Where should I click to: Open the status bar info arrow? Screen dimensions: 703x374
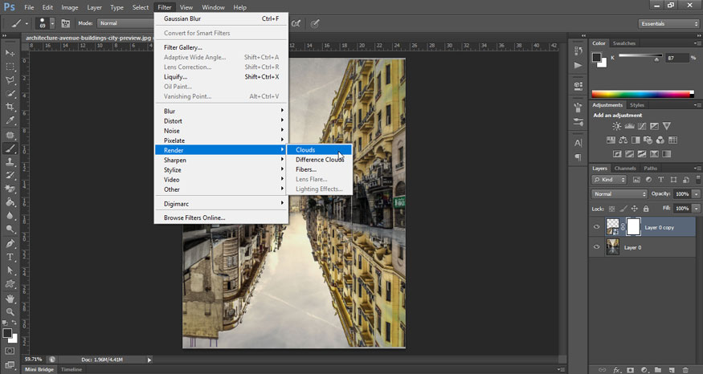(x=149, y=360)
